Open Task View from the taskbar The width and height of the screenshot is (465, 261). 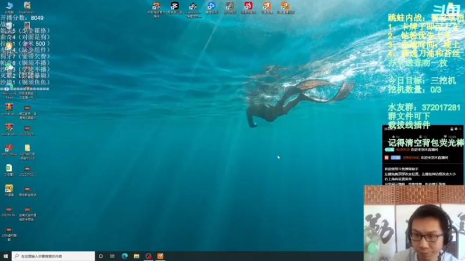pos(112,256)
